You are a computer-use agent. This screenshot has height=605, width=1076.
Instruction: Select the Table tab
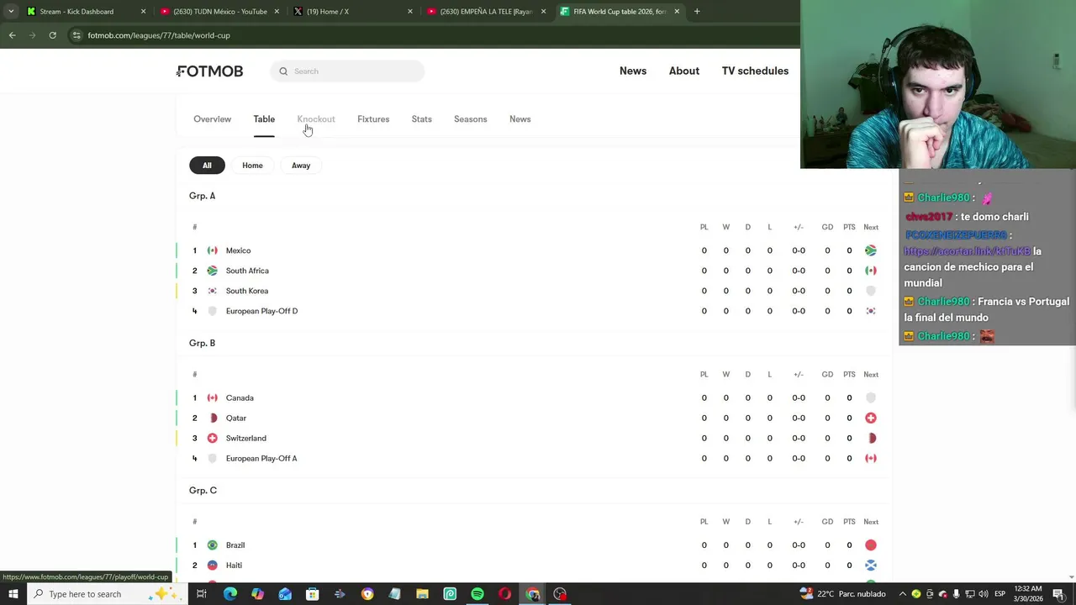point(264,119)
